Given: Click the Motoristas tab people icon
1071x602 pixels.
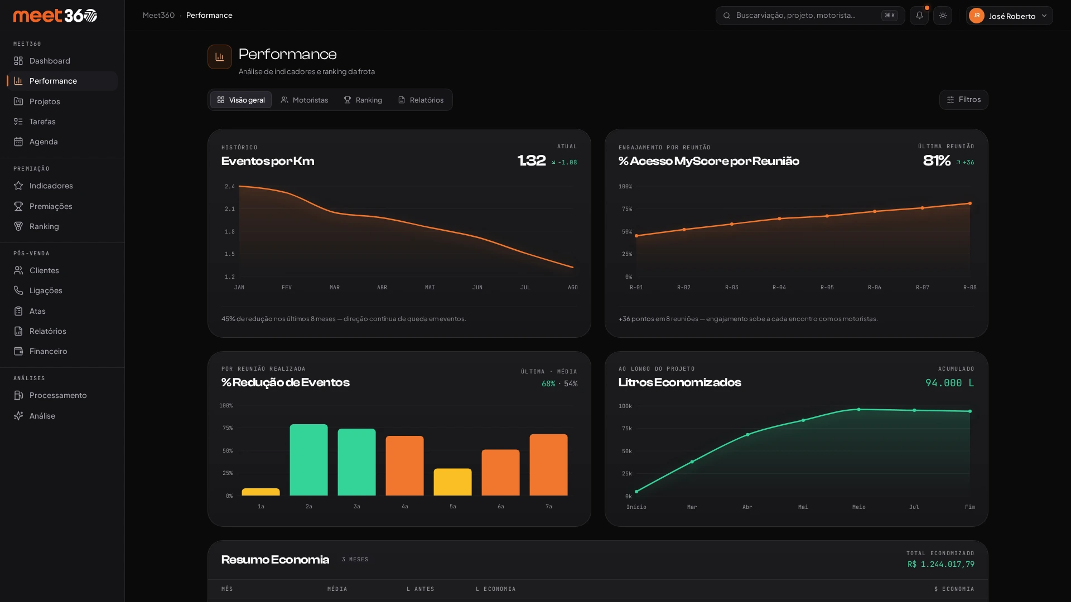Looking at the screenshot, I should click(x=284, y=100).
